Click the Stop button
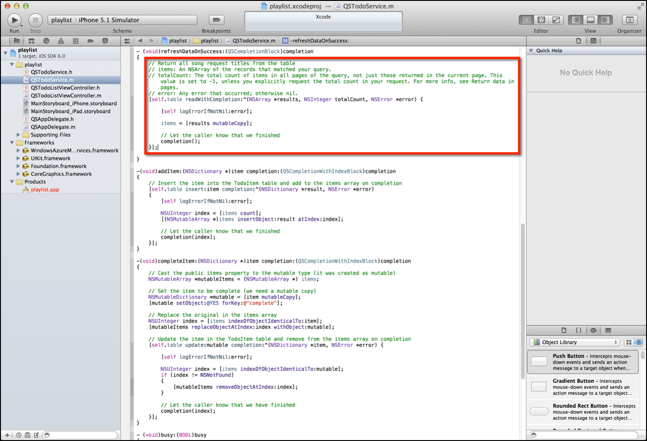The width and height of the screenshot is (647, 441). (35, 20)
